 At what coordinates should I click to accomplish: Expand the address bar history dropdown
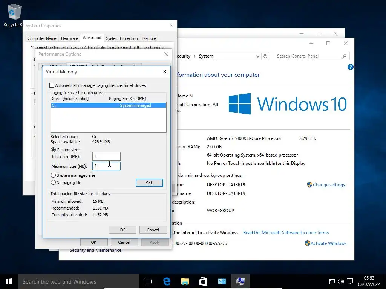coord(257,56)
